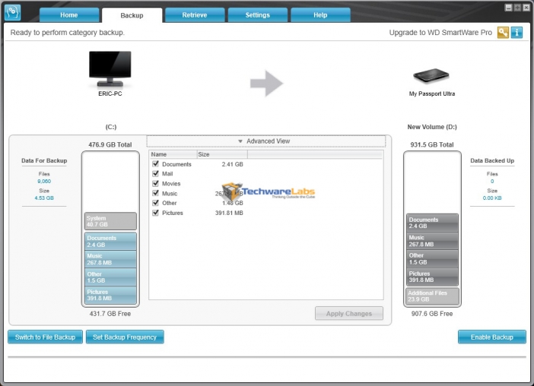Click Additional Files 23.9 GB block
This screenshot has width=534, height=386.
pos(432,296)
